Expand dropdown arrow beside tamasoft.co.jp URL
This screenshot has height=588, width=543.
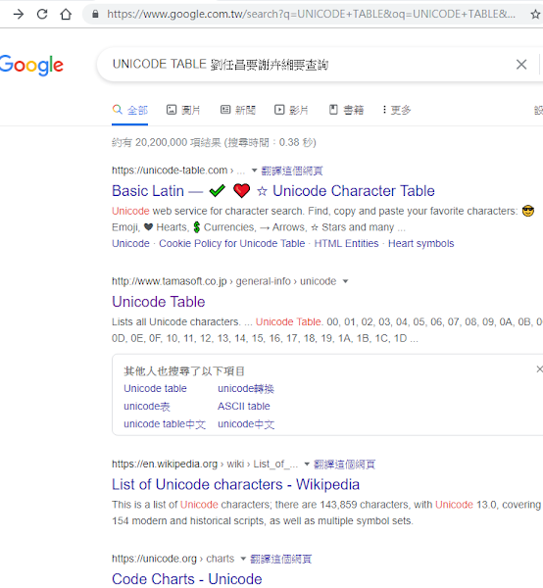pos(345,281)
